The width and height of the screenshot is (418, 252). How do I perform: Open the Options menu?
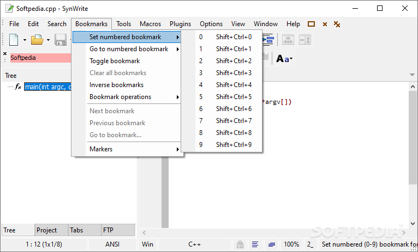(211, 24)
